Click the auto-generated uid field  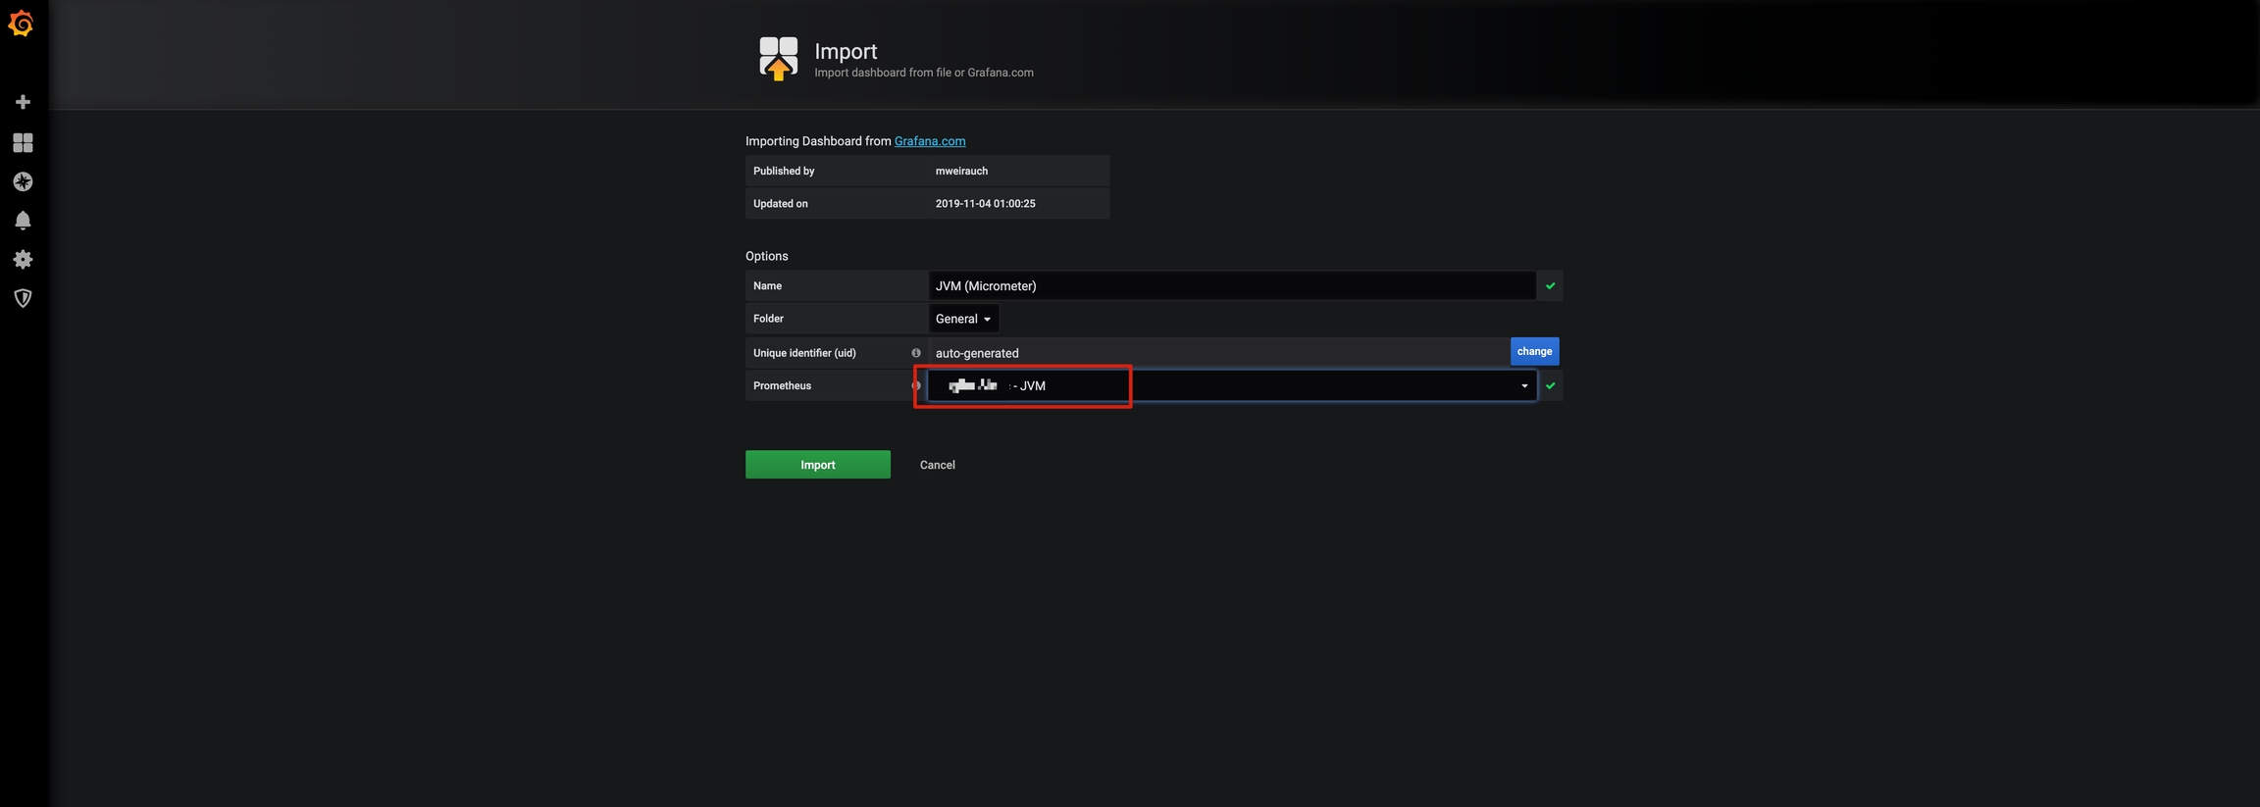coord(1216,353)
